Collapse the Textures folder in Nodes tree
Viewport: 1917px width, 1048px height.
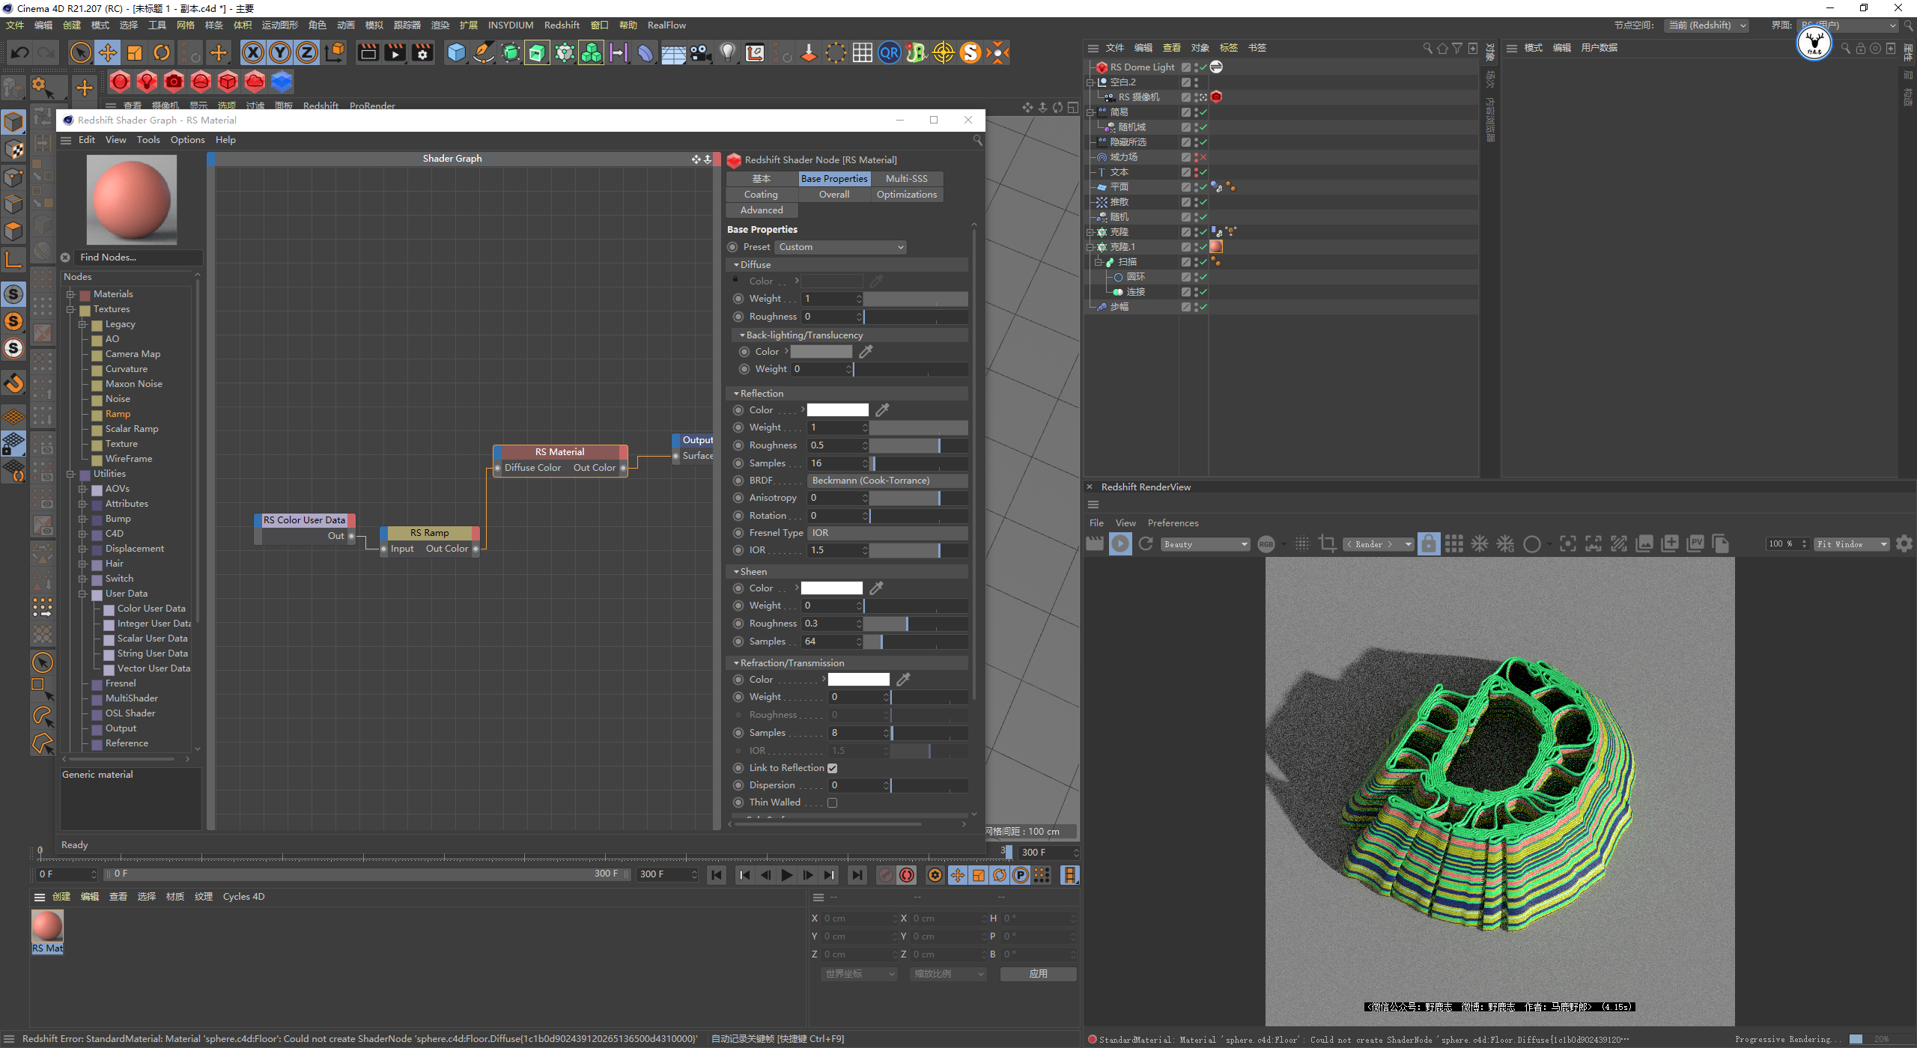(71, 309)
